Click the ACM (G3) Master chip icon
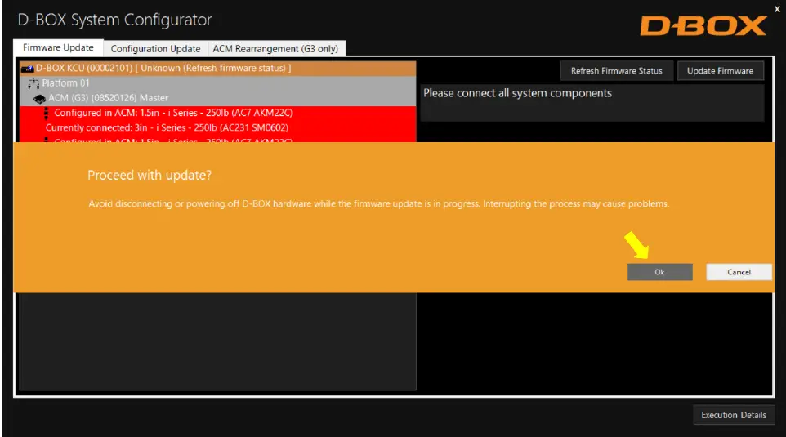Viewport: 786px width, 437px height. pyautogui.click(x=39, y=99)
